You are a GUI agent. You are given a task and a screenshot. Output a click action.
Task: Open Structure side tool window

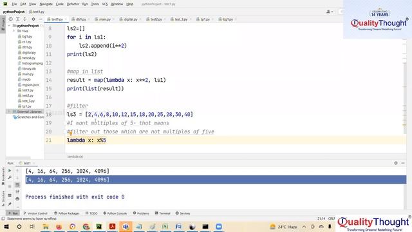3,198
